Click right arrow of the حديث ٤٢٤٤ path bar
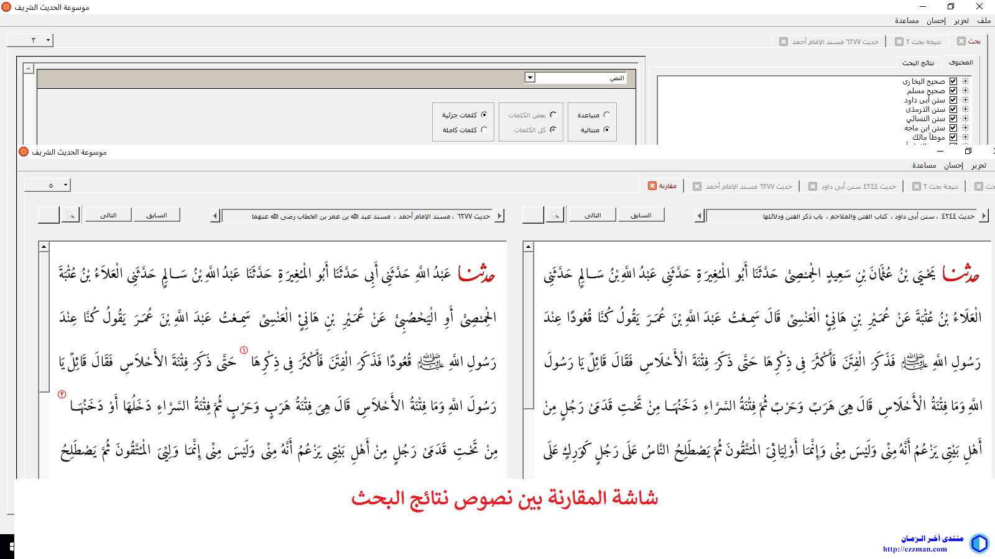 click(x=984, y=216)
